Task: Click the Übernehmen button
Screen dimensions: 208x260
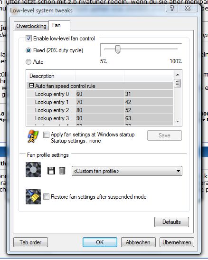Action: coord(177,242)
